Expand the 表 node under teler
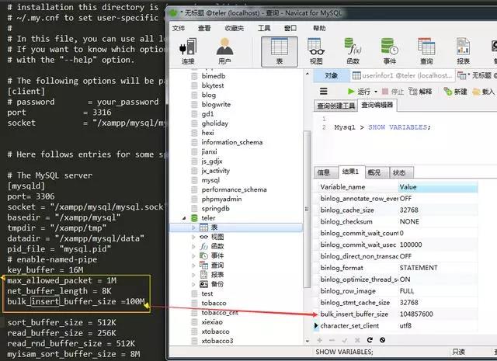This screenshot has width=497, height=361. [193, 227]
